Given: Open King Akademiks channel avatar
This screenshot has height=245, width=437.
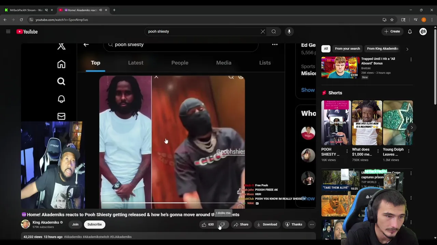Looking at the screenshot, I should 26,225.
